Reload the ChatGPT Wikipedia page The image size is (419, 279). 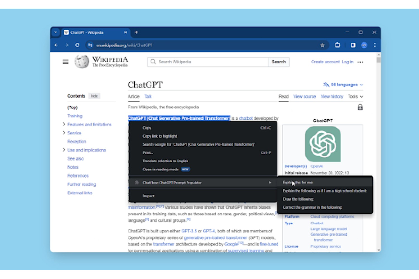pos(77,45)
